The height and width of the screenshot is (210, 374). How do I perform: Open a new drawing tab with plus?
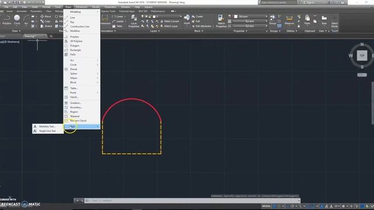coord(51,36)
